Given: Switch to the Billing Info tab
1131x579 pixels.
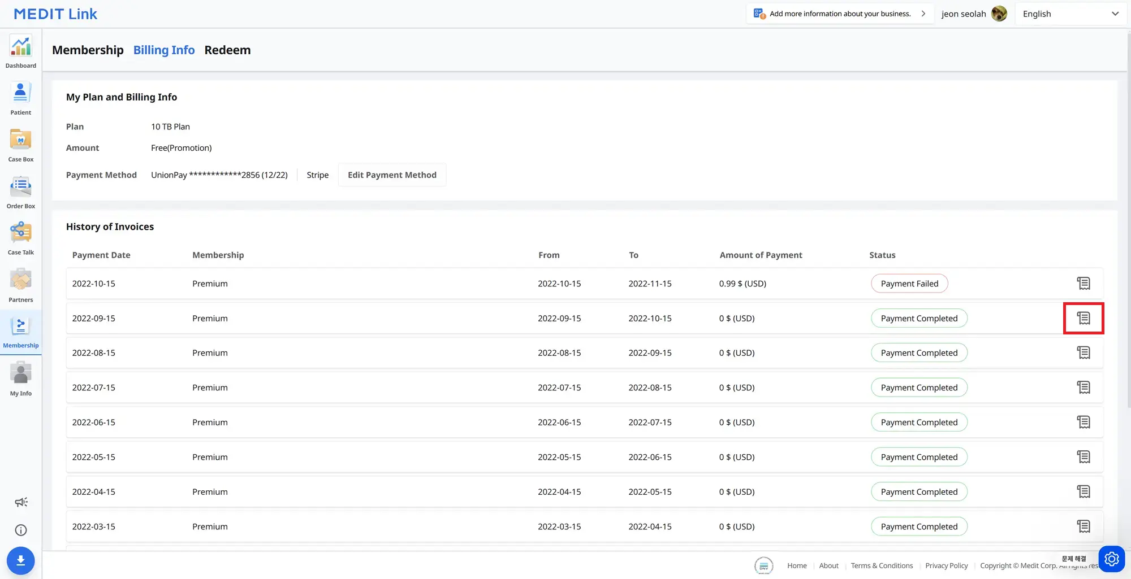Looking at the screenshot, I should (x=164, y=50).
